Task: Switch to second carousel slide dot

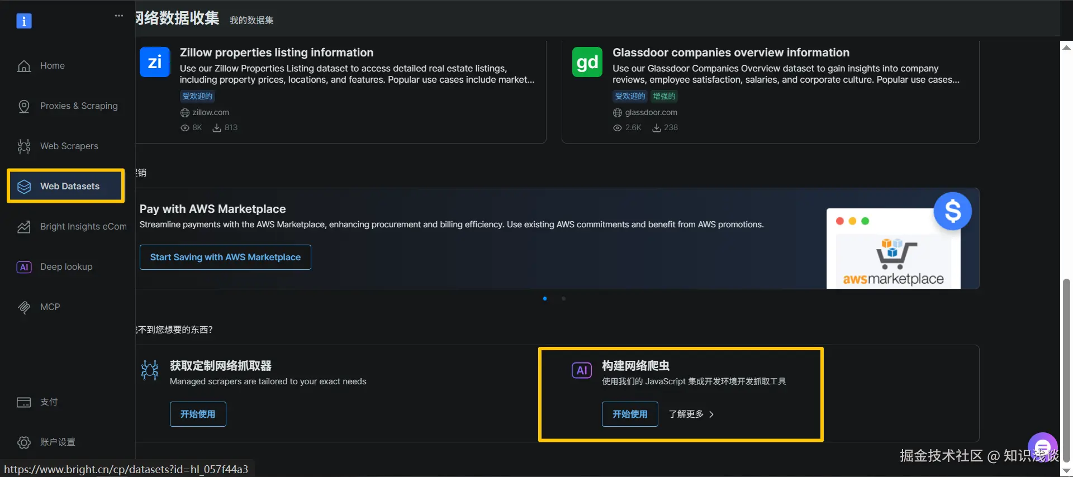Action: (x=563, y=299)
